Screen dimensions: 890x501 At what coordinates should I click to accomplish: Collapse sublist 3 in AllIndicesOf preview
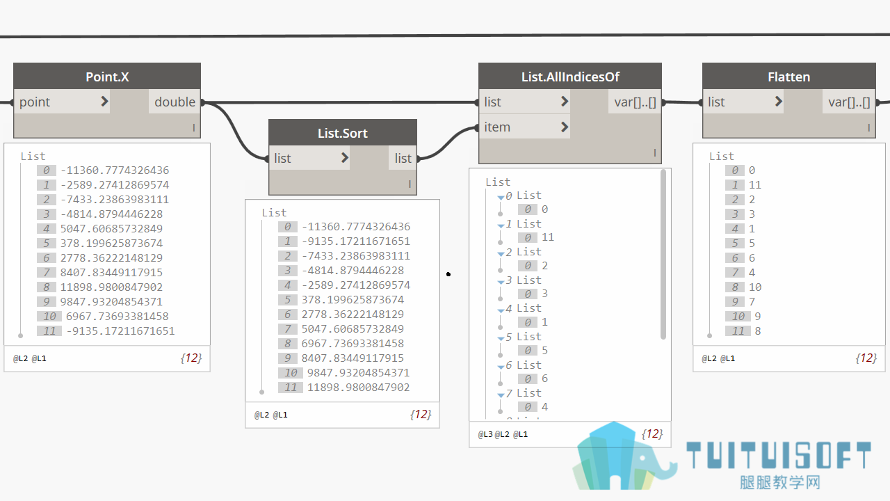tap(501, 282)
